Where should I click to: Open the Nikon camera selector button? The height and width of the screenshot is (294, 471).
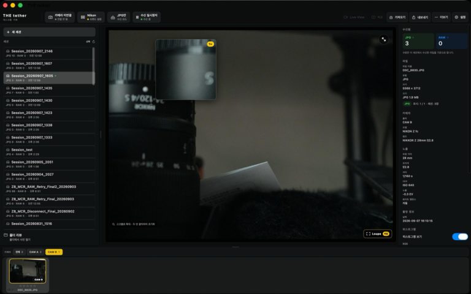[x=91, y=17]
